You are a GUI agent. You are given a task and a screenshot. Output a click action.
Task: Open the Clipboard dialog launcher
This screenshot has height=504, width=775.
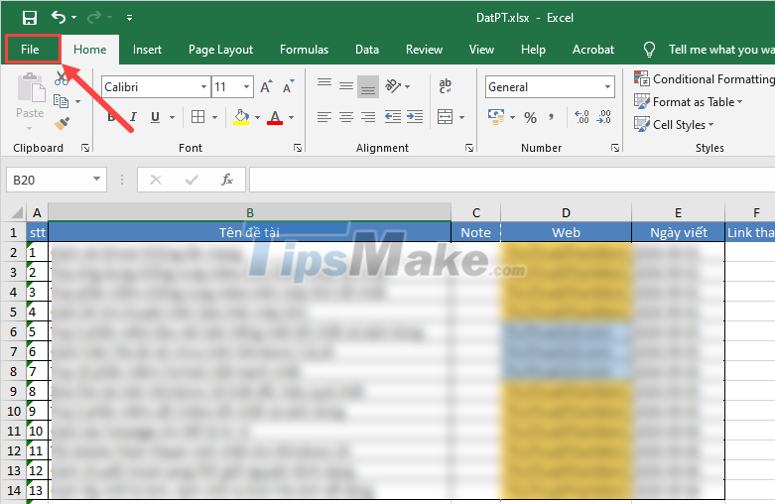pos(85,148)
